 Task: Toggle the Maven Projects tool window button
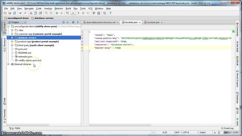coord(237,79)
